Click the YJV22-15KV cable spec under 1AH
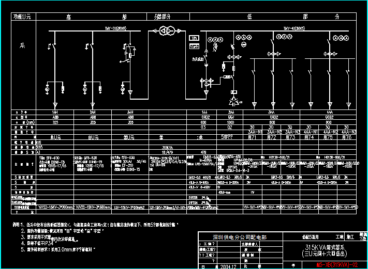This screenshot has width=368, height=269. click(x=56, y=208)
